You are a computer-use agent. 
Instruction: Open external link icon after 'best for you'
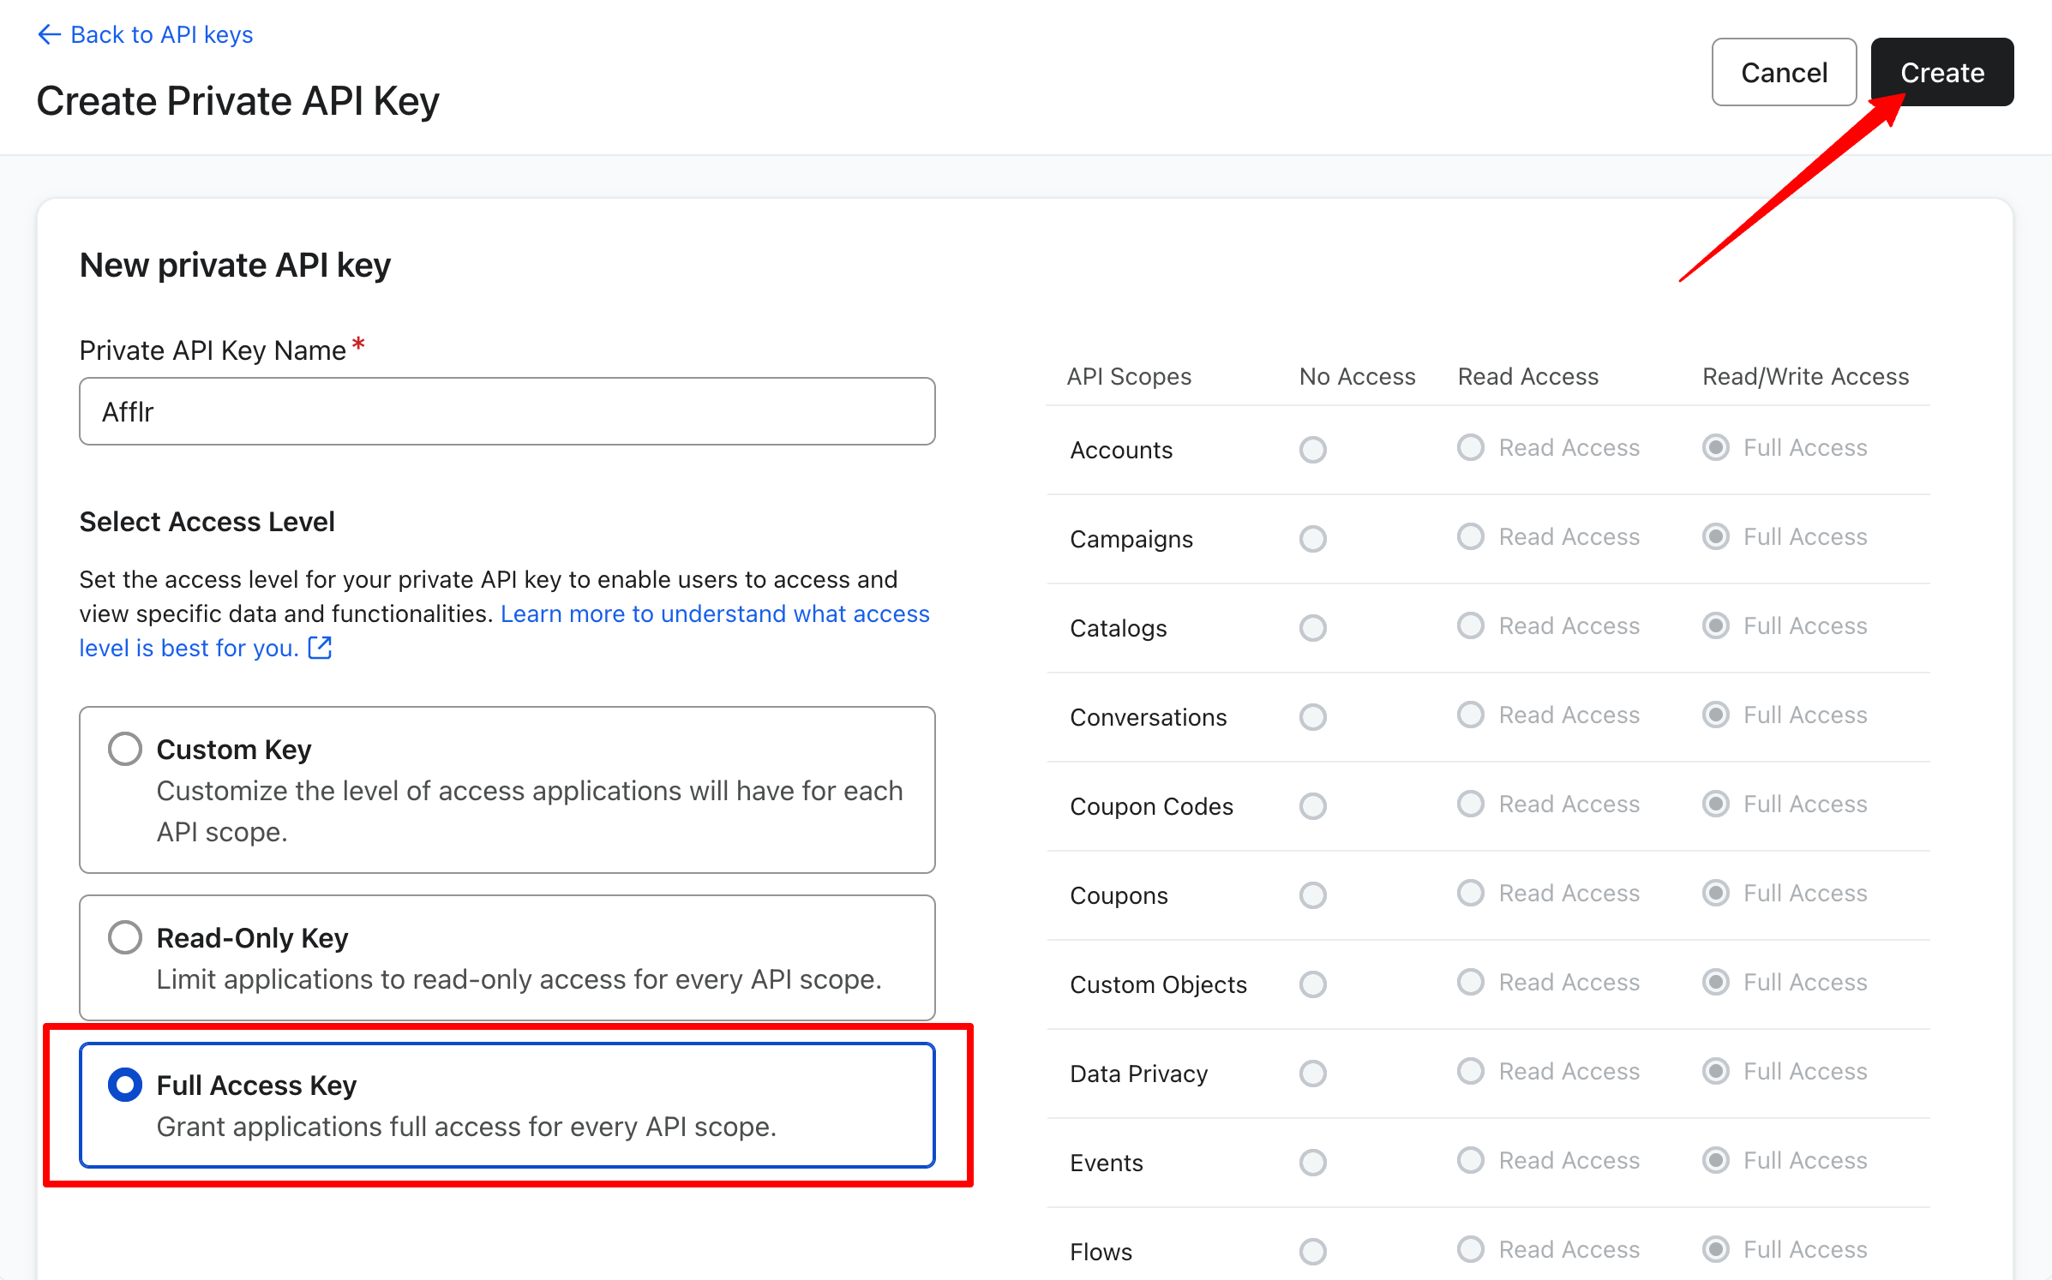click(320, 648)
